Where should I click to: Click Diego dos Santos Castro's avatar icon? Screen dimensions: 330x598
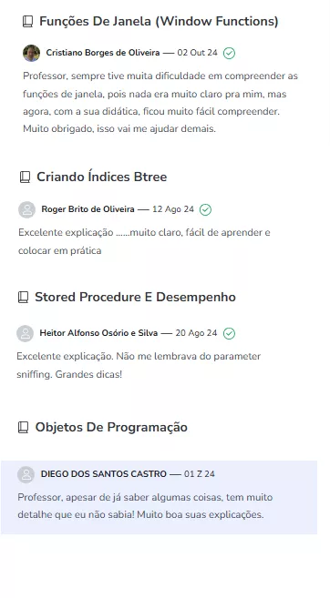coord(26,474)
